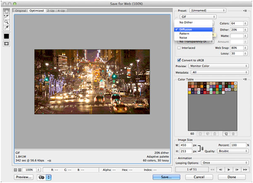Click the delete color trash icon
Image resolution: width=253 pixels, height=183 pixels.
[x=234, y=133]
